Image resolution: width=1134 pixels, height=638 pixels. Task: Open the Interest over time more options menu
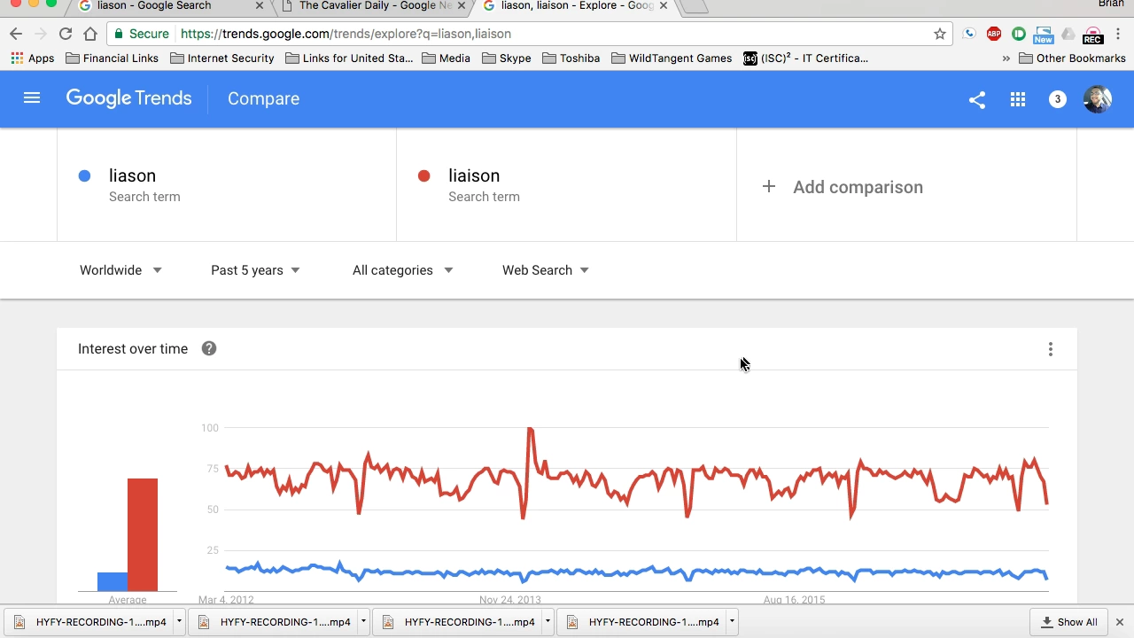(x=1051, y=349)
